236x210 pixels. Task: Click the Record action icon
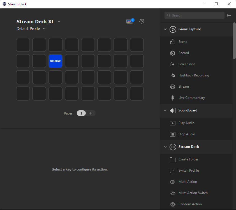(173, 53)
